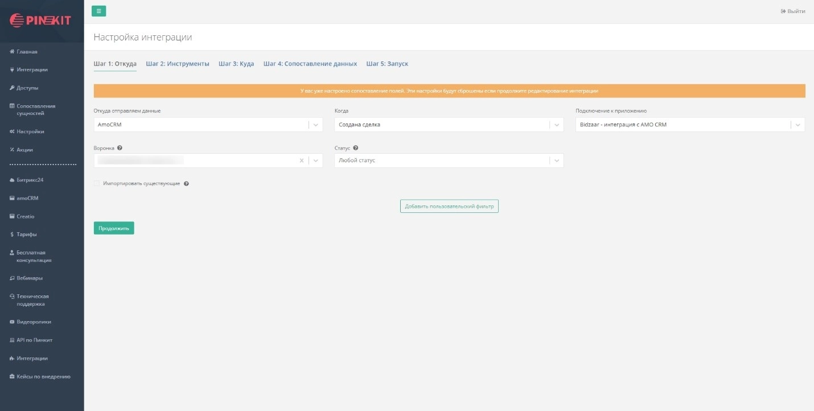This screenshot has height=411, width=814.
Task: Open the Шаг 5: Запуск tab
Action: [387, 64]
